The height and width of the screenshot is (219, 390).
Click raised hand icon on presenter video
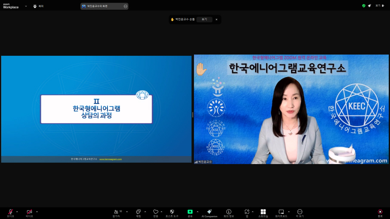tap(201, 69)
